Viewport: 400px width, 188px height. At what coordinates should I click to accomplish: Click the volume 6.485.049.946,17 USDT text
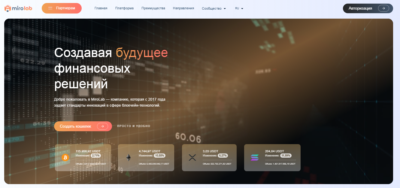pos(154,164)
